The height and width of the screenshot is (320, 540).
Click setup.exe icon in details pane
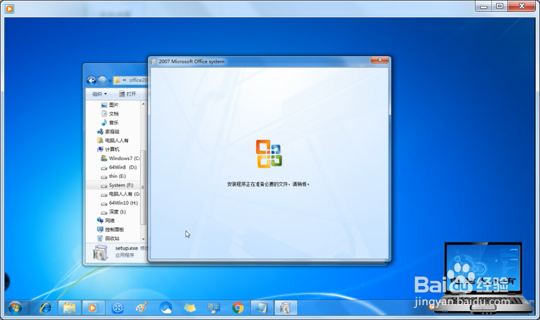pyautogui.click(x=101, y=253)
